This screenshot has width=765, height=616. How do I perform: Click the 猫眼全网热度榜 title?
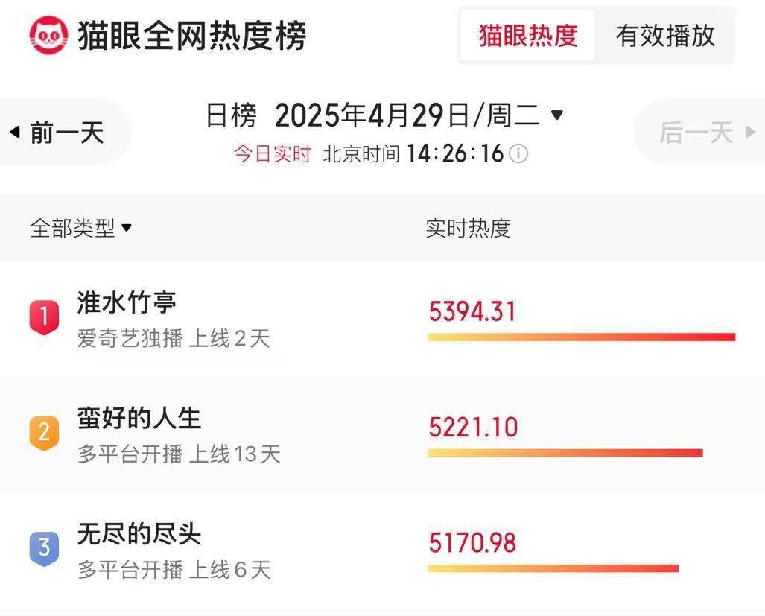pos(191,35)
